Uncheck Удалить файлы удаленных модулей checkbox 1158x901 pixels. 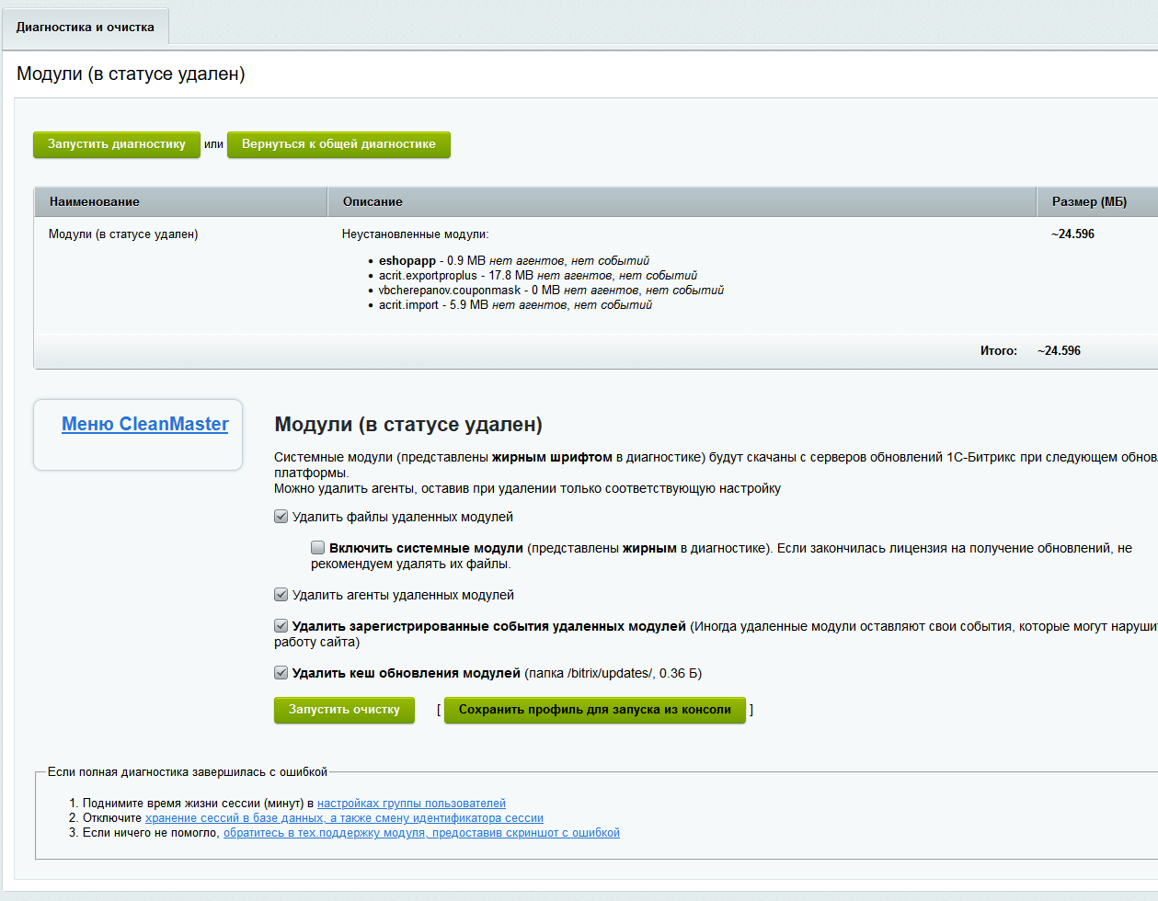point(281,517)
